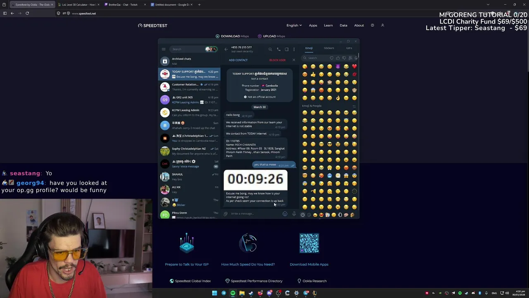
Task: Open TODAY SUPPORT chat
Action: point(190,74)
